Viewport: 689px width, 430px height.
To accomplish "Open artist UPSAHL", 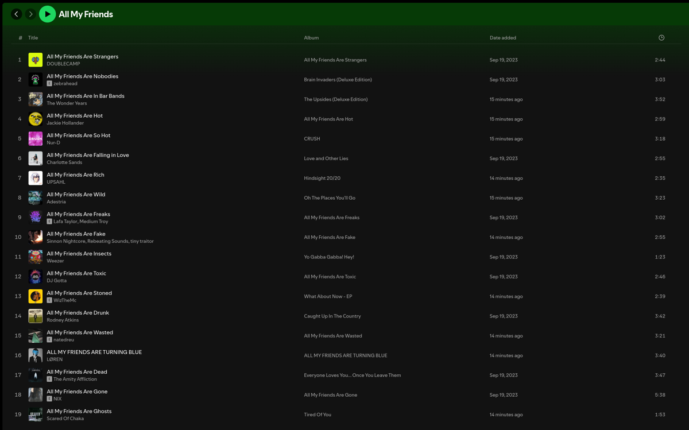I will (x=56, y=182).
